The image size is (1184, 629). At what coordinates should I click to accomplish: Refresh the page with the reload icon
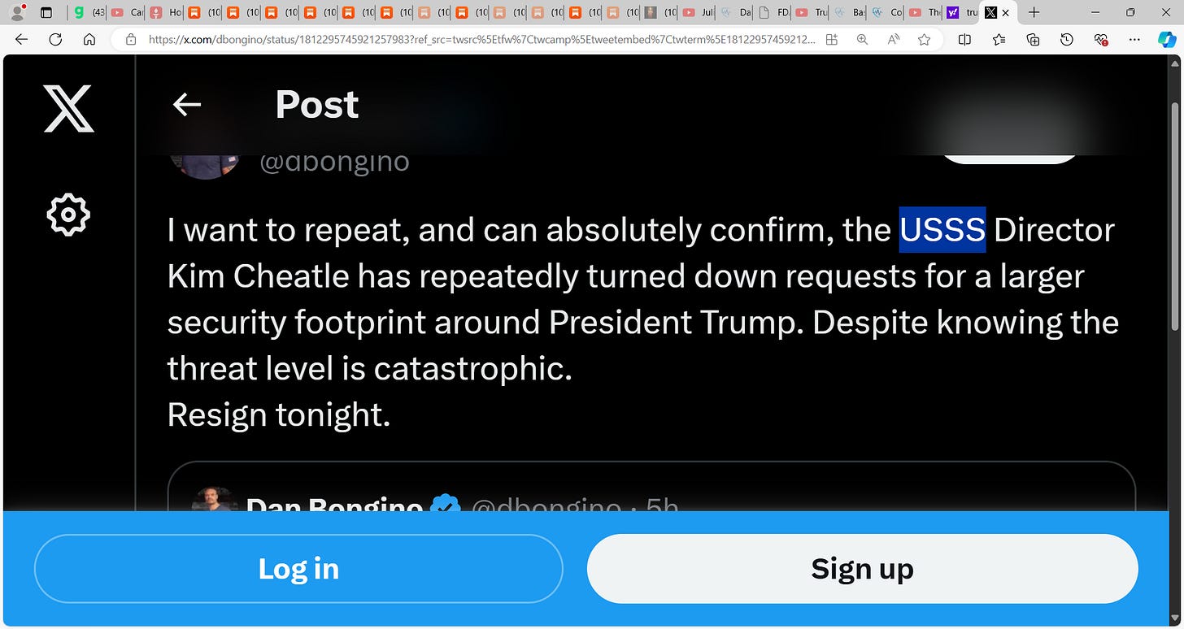coord(55,39)
